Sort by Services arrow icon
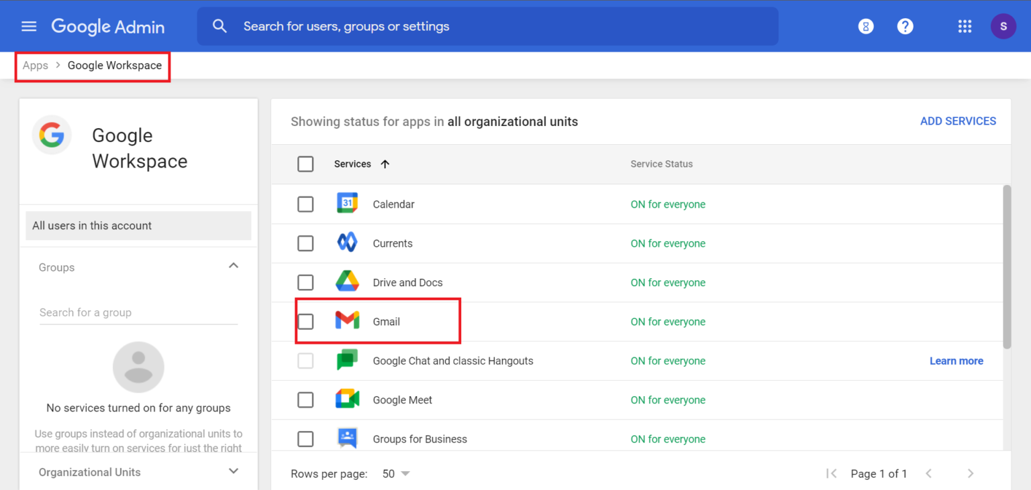Image resolution: width=1031 pixels, height=490 pixels. (385, 164)
